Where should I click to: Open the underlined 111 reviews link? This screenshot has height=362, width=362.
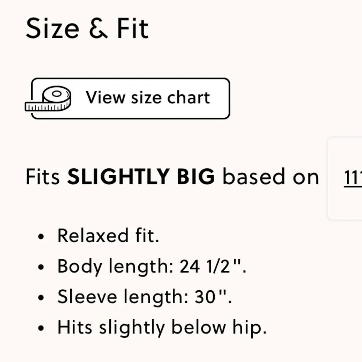click(353, 177)
